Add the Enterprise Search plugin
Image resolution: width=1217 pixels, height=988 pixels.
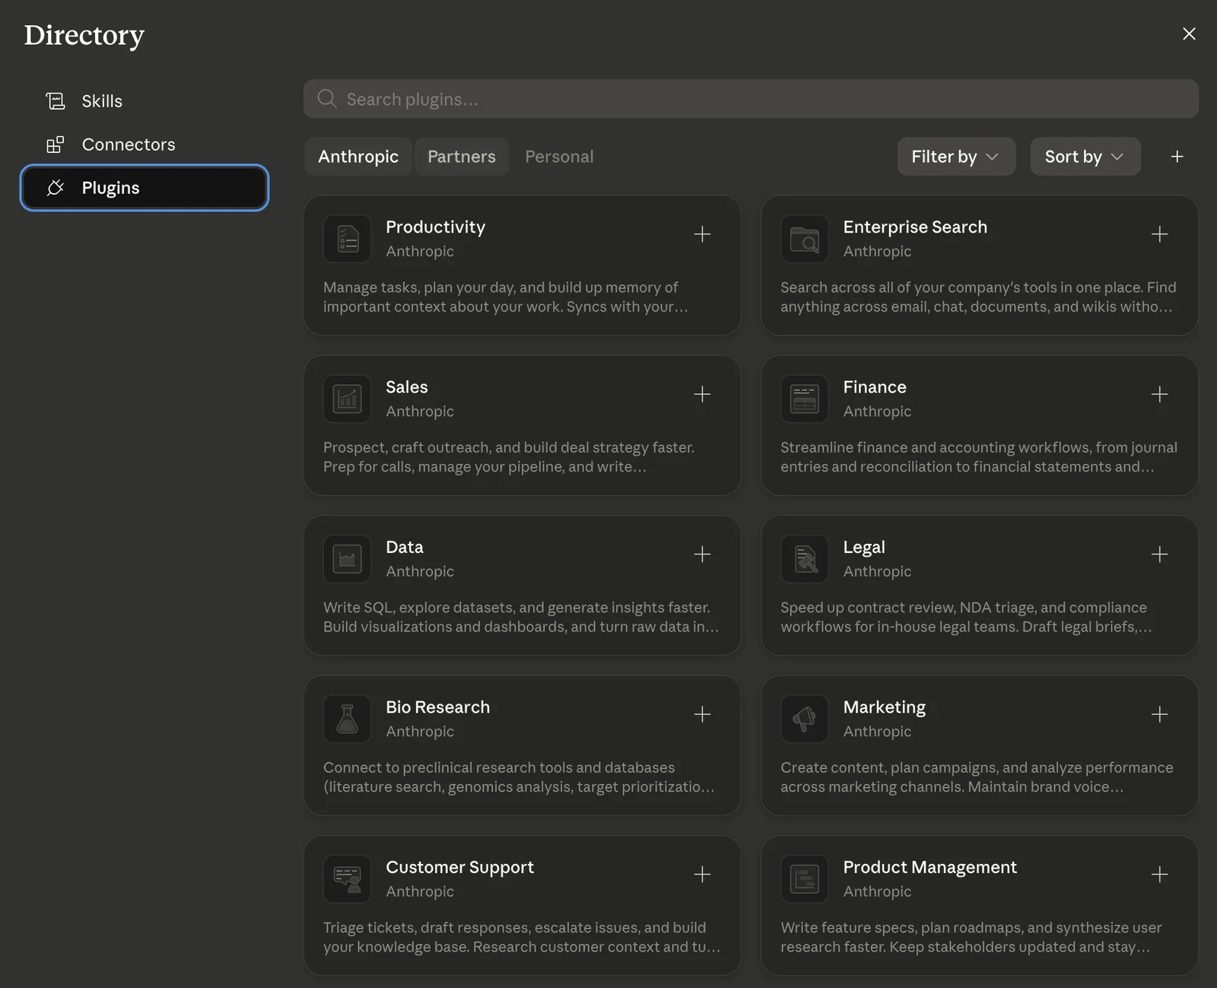click(1159, 234)
